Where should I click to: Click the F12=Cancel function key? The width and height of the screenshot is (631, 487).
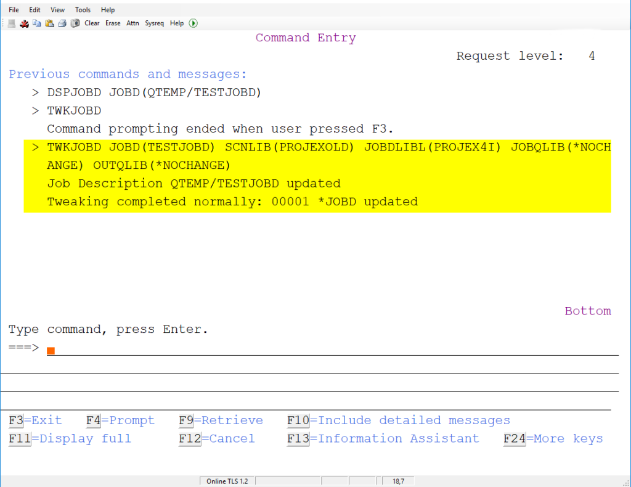[217, 438]
